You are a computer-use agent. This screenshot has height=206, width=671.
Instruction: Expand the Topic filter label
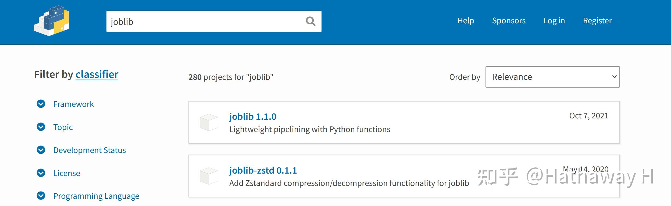click(x=63, y=127)
